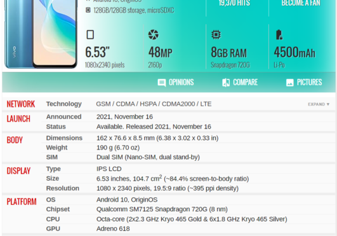Screen dimensions: 337x236
Task: Click the storage chip icon beside 128GB
Action: click(88, 10)
